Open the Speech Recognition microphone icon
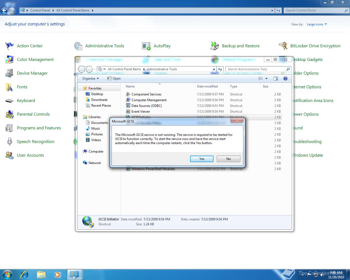This screenshot has height=280, width=350. (10, 142)
